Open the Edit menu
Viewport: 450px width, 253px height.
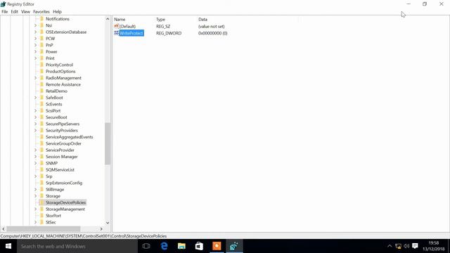coord(14,12)
